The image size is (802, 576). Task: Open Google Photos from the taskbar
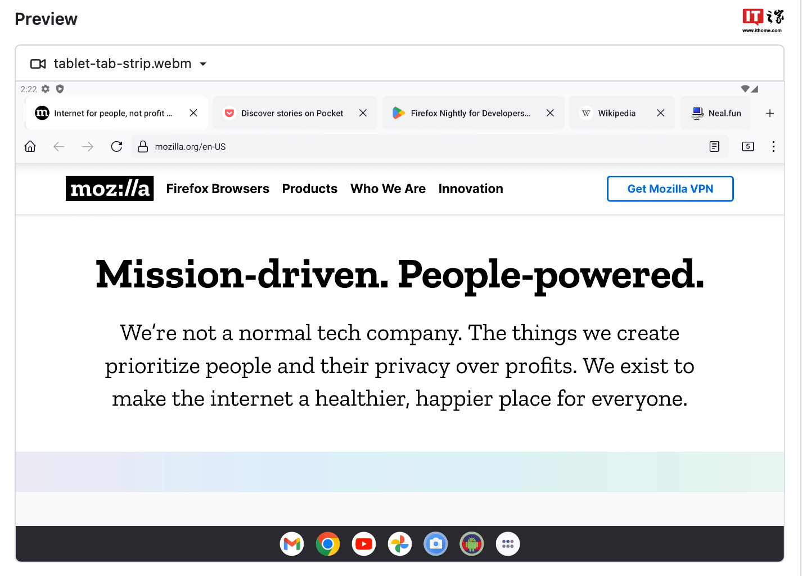point(400,544)
